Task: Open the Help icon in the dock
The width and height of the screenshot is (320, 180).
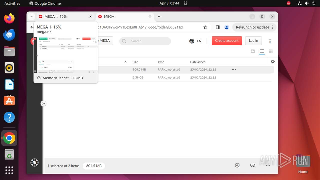Action: pyautogui.click(x=9, y=117)
